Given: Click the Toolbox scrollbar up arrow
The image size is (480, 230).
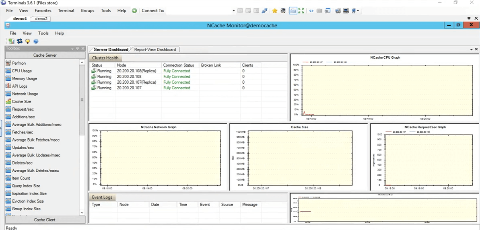Looking at the screenshot, I should (82, 62).
